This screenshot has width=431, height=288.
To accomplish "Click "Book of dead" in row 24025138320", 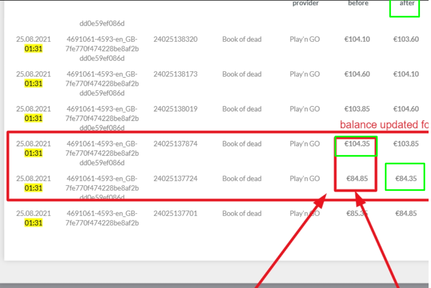I will 242,39.
